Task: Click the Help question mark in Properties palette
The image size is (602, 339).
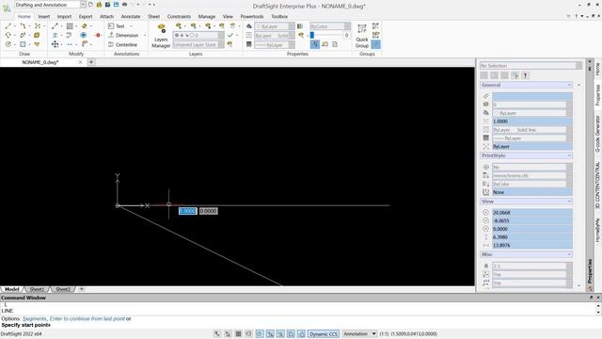Action: [525, 75]
